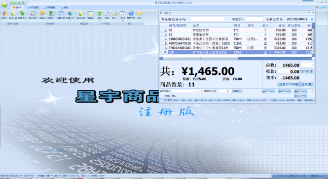Viewport: 328px width, 179px height.
Task: Click the 收款 amount received field
Action: pos(289,72)
